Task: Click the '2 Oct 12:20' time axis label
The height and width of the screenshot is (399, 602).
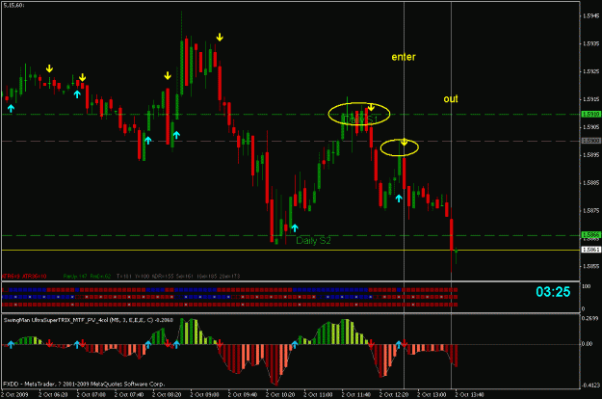Action: coord(394,394)
